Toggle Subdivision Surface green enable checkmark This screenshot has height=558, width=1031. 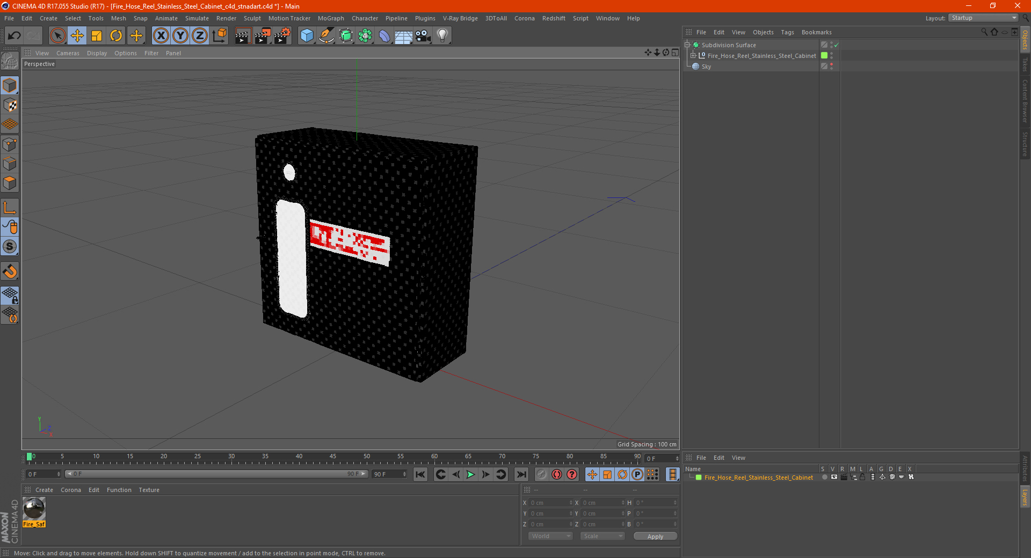(836, 45)
